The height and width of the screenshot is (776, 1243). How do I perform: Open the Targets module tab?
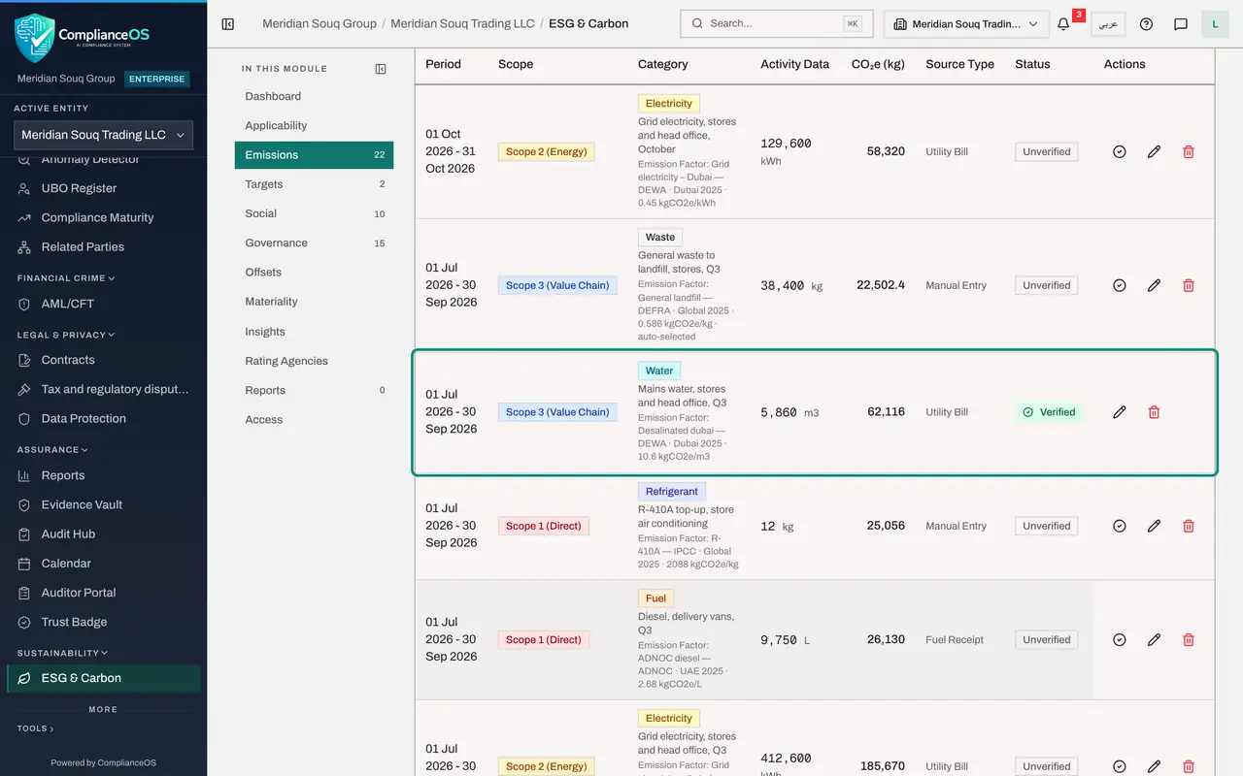point(314,184)
